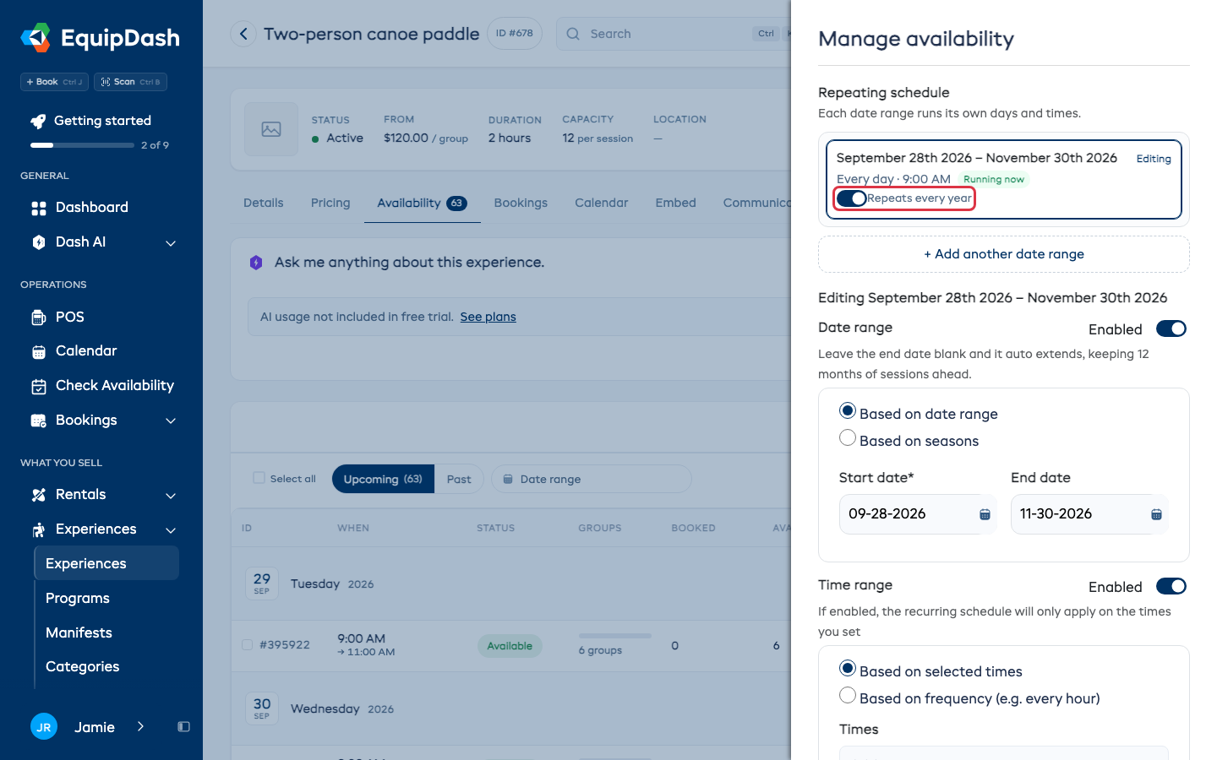Click the Scan barcode button

pyautogui.click(x=130, y=82)
